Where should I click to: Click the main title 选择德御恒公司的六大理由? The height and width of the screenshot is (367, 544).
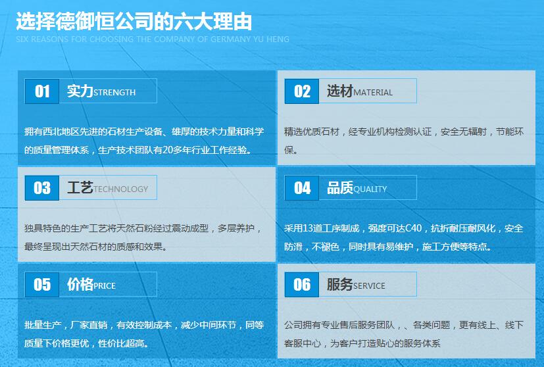[134, 21]
